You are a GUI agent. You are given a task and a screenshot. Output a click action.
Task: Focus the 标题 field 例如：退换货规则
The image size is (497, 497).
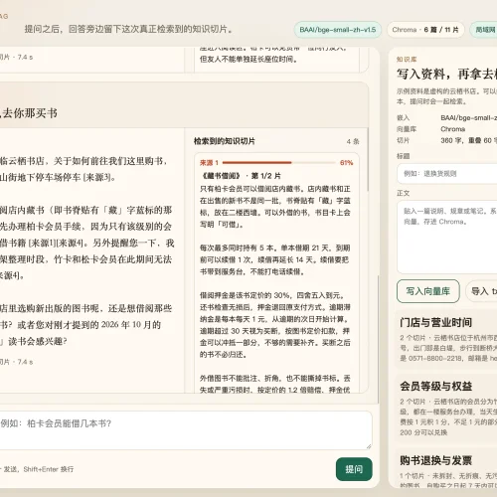pos(447,173)
